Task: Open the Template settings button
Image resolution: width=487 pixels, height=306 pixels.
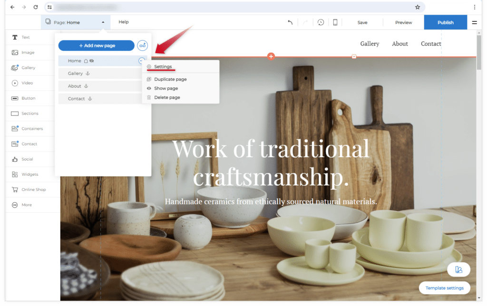Action: point(444,288)
